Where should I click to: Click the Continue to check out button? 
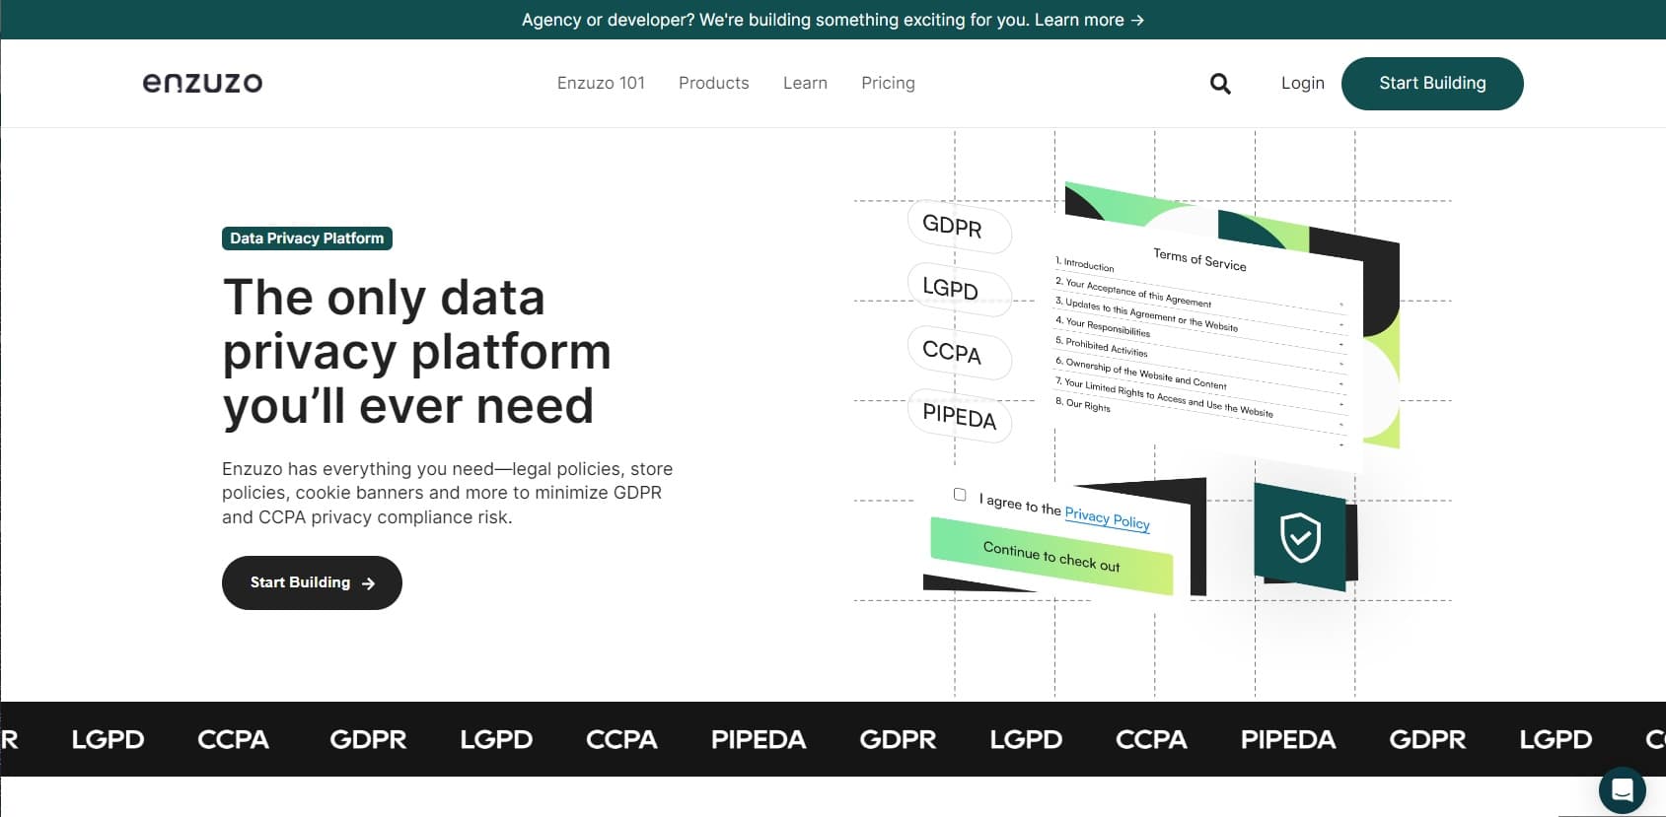coord(1051,557)
